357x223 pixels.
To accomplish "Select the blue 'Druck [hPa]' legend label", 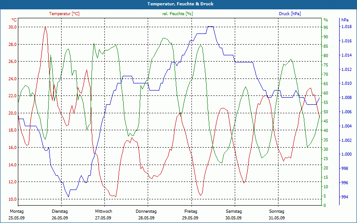I will pyautogui.click(x=290, y=14).
